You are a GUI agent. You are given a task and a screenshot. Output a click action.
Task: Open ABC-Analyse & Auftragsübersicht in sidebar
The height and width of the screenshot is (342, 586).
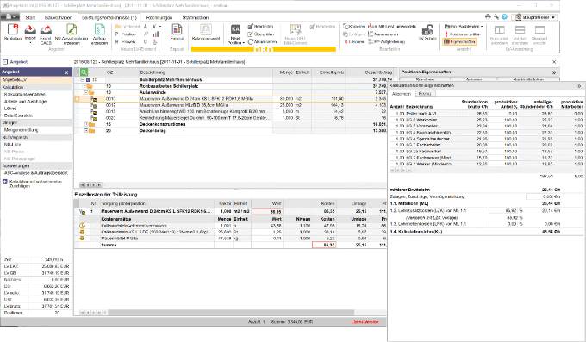tap(36, 173)
